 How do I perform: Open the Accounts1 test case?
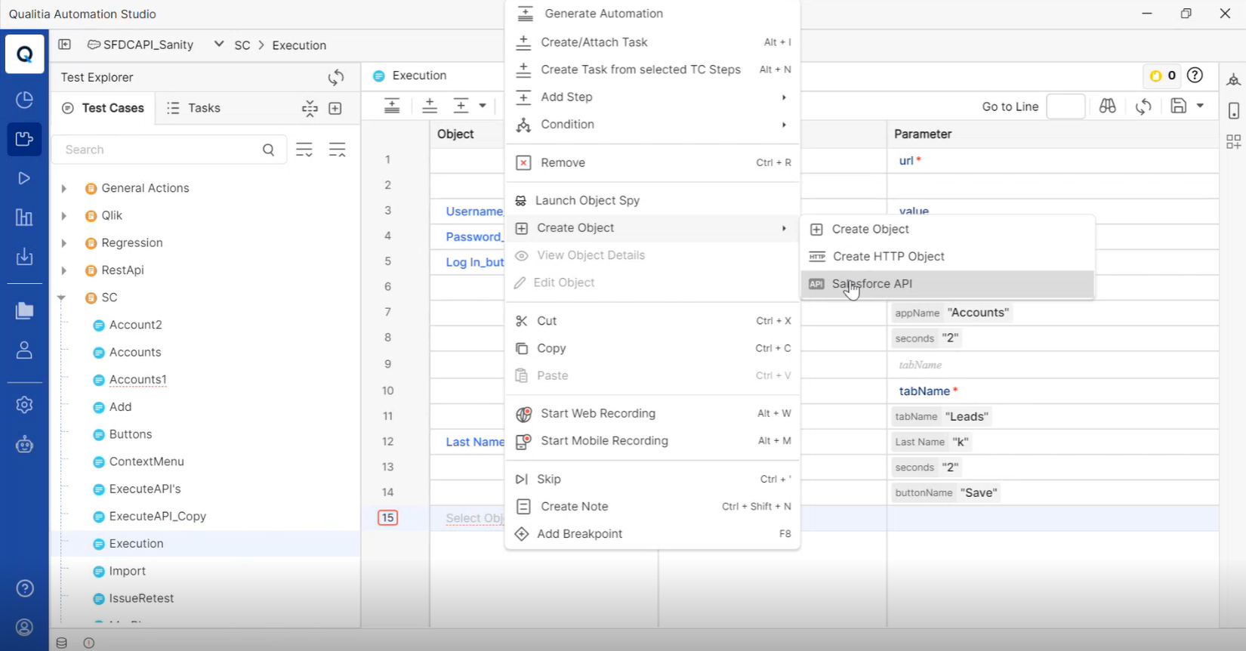tap(137, 380)
